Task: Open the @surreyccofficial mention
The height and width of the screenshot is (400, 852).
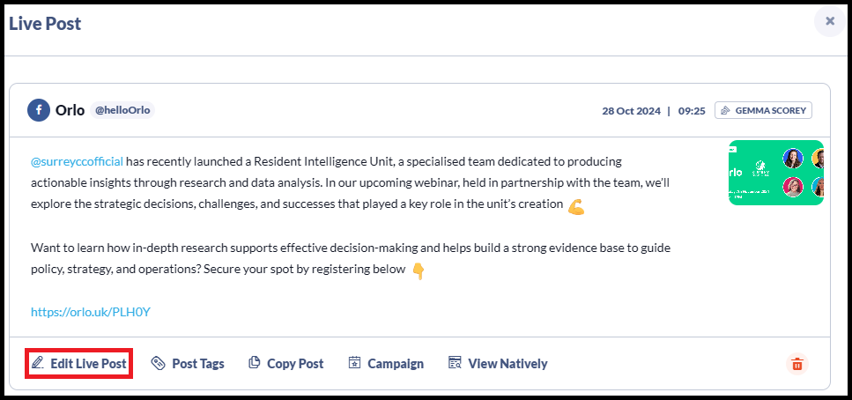Action: pyautogui.click(x=78, y=161)
